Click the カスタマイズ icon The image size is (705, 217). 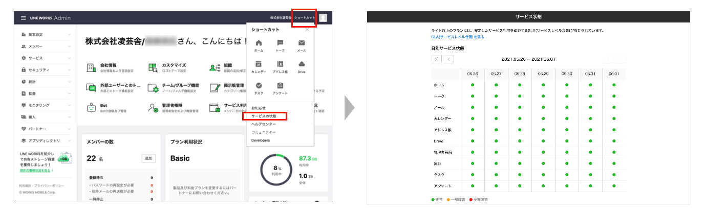click(153, 67)
